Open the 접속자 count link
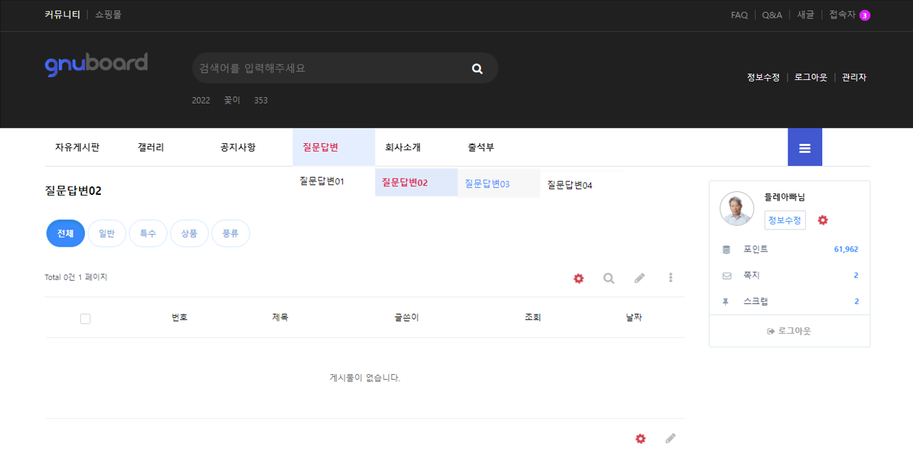 (848, 15)
